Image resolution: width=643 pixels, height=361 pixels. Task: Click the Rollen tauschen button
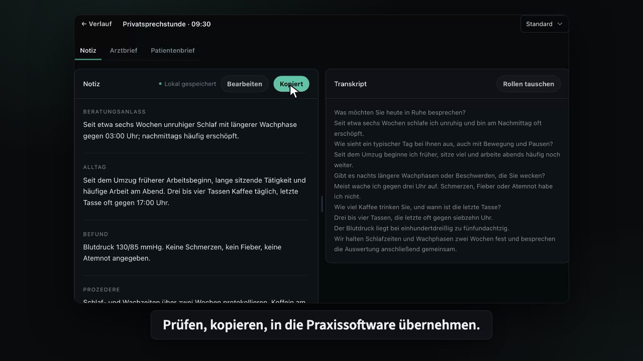[x=528, y=84]
